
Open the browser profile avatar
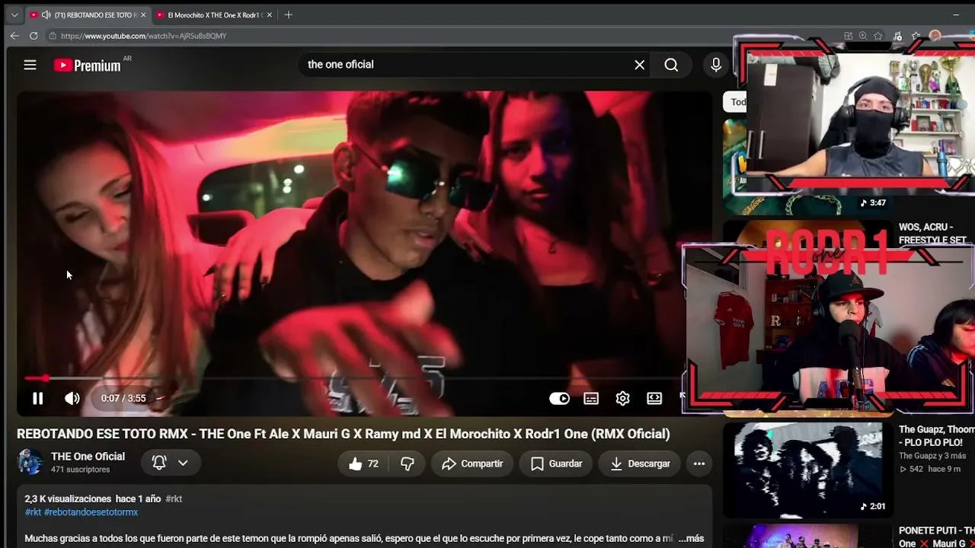[x=935, y=36]
